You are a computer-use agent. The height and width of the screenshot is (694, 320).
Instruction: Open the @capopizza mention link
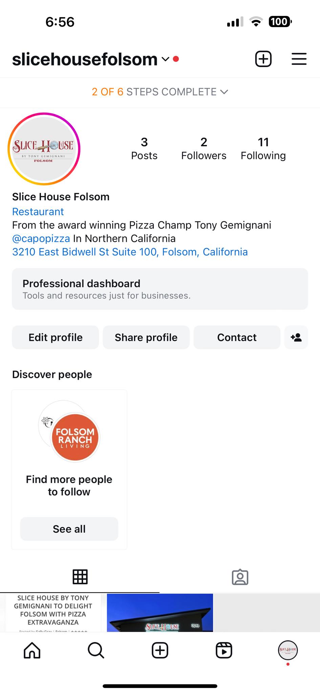coord(41,239)
